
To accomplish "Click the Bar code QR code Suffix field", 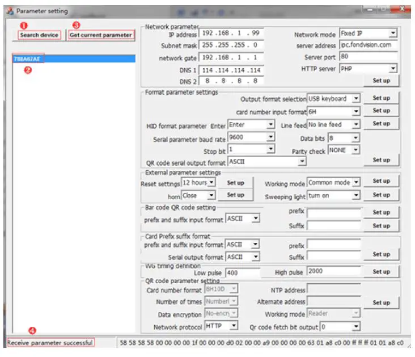I will [x=334, y=225].
